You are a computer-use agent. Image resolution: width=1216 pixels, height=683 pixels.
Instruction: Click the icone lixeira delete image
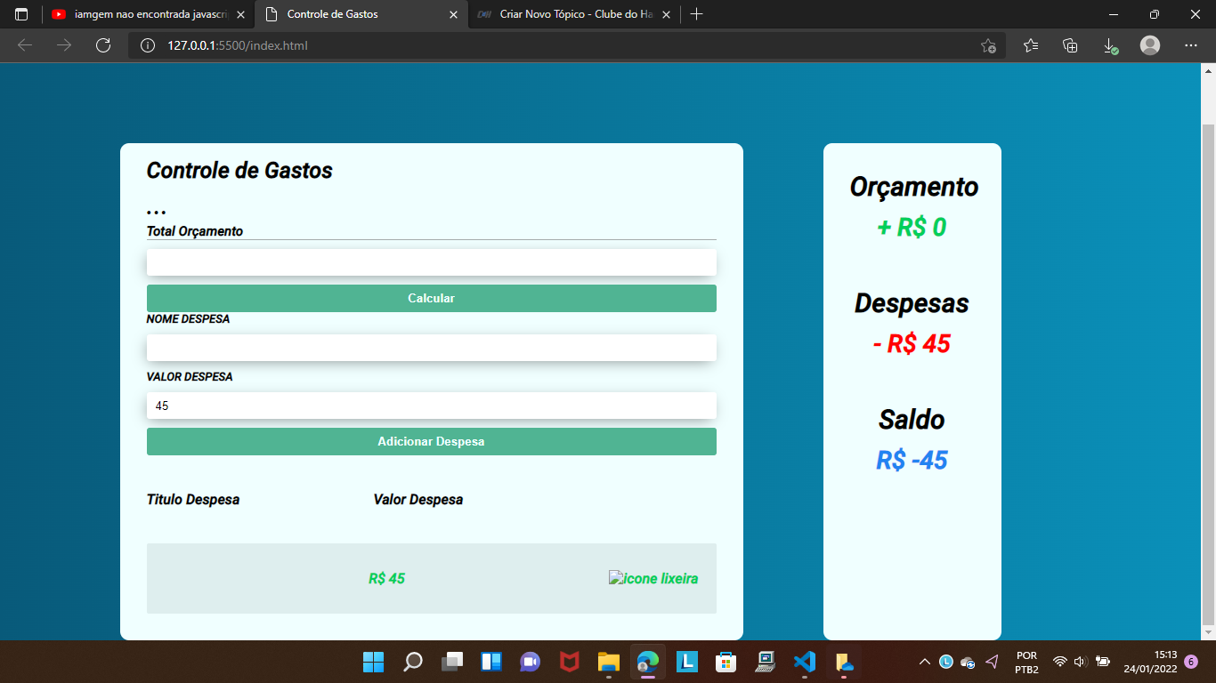pyautogui.click(x=653, y=578)
